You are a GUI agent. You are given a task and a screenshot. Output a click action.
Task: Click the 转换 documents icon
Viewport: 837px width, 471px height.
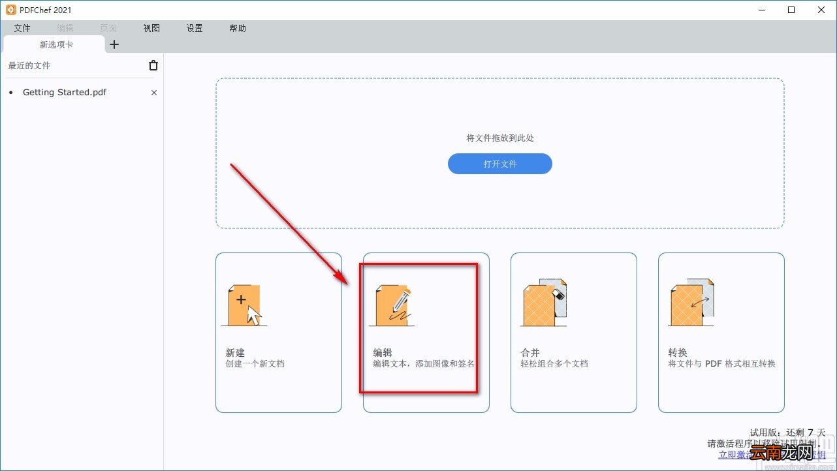(691, 303)
